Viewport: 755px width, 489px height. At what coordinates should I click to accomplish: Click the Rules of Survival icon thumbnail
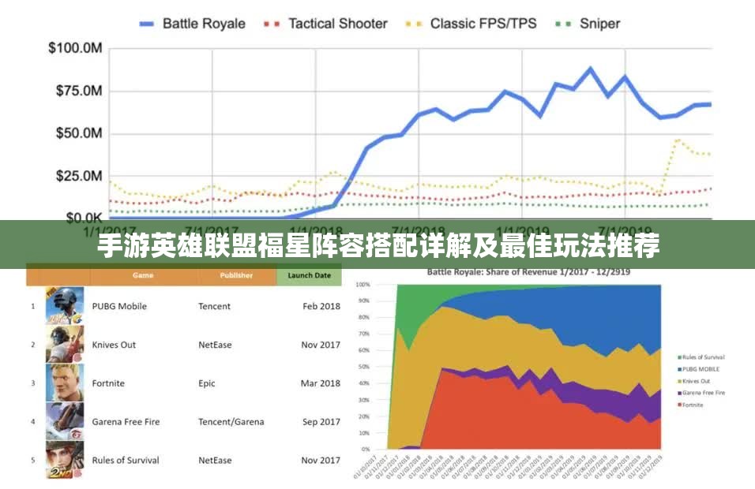coord(65,460)
